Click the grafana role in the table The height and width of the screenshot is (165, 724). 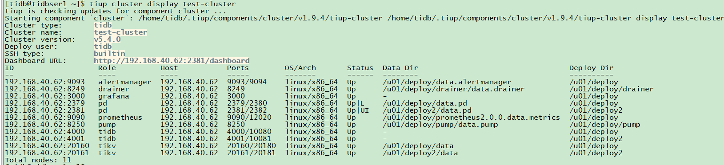click(113, 96)
